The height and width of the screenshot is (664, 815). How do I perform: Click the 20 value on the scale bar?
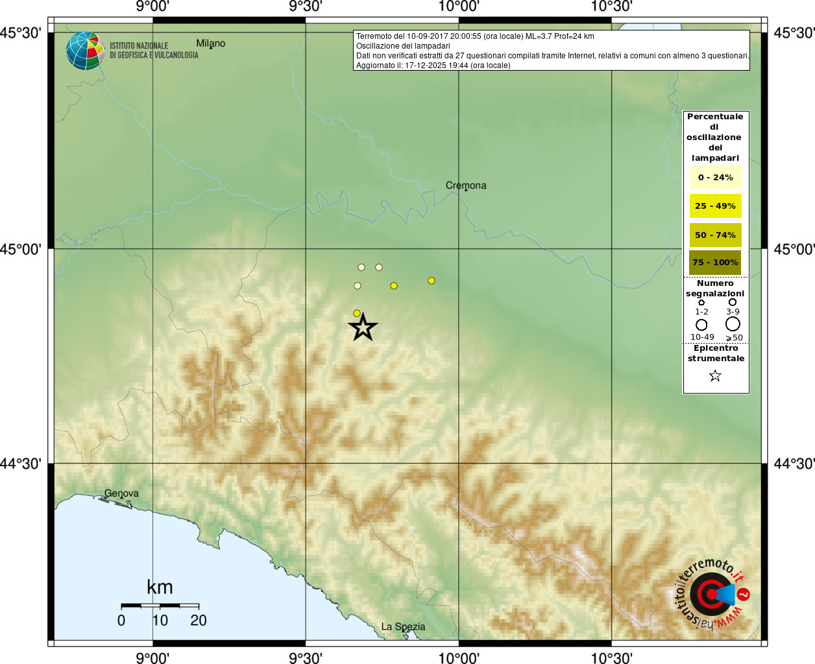199,621
